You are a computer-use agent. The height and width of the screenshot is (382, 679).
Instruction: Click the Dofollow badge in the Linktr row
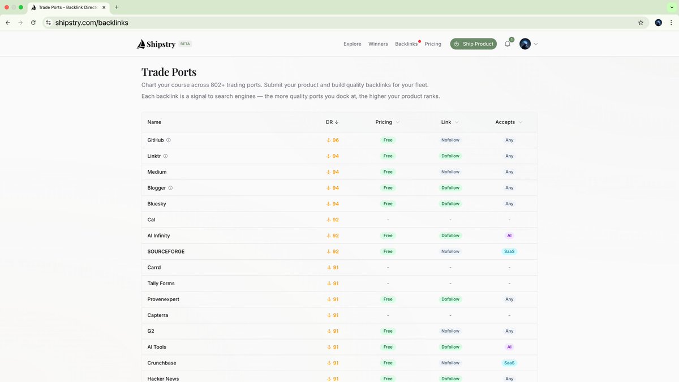(450, 156)
